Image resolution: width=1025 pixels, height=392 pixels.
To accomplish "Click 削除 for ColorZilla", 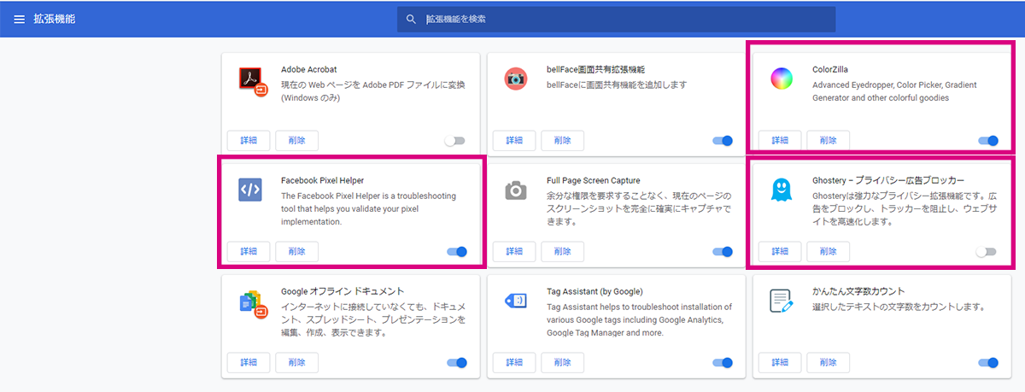I will 829,141.
